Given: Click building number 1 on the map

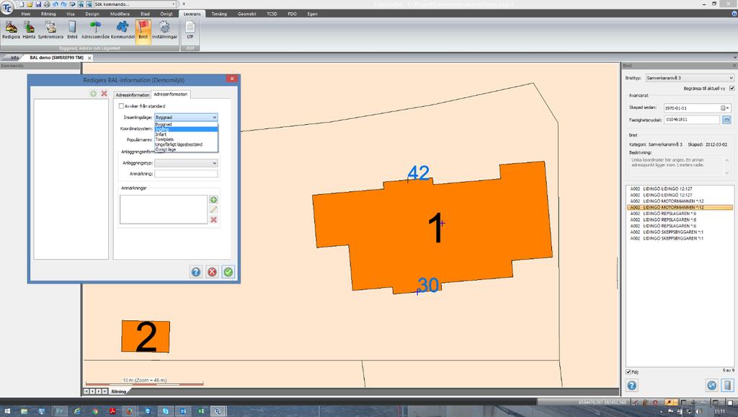Looking at the screenshot, I should coord(436,228).
